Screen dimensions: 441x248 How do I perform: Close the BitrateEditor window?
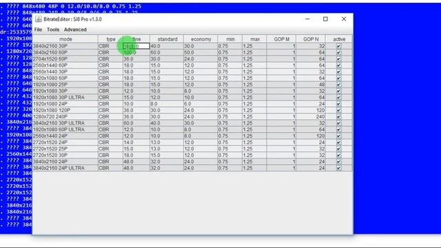(344, 19)
